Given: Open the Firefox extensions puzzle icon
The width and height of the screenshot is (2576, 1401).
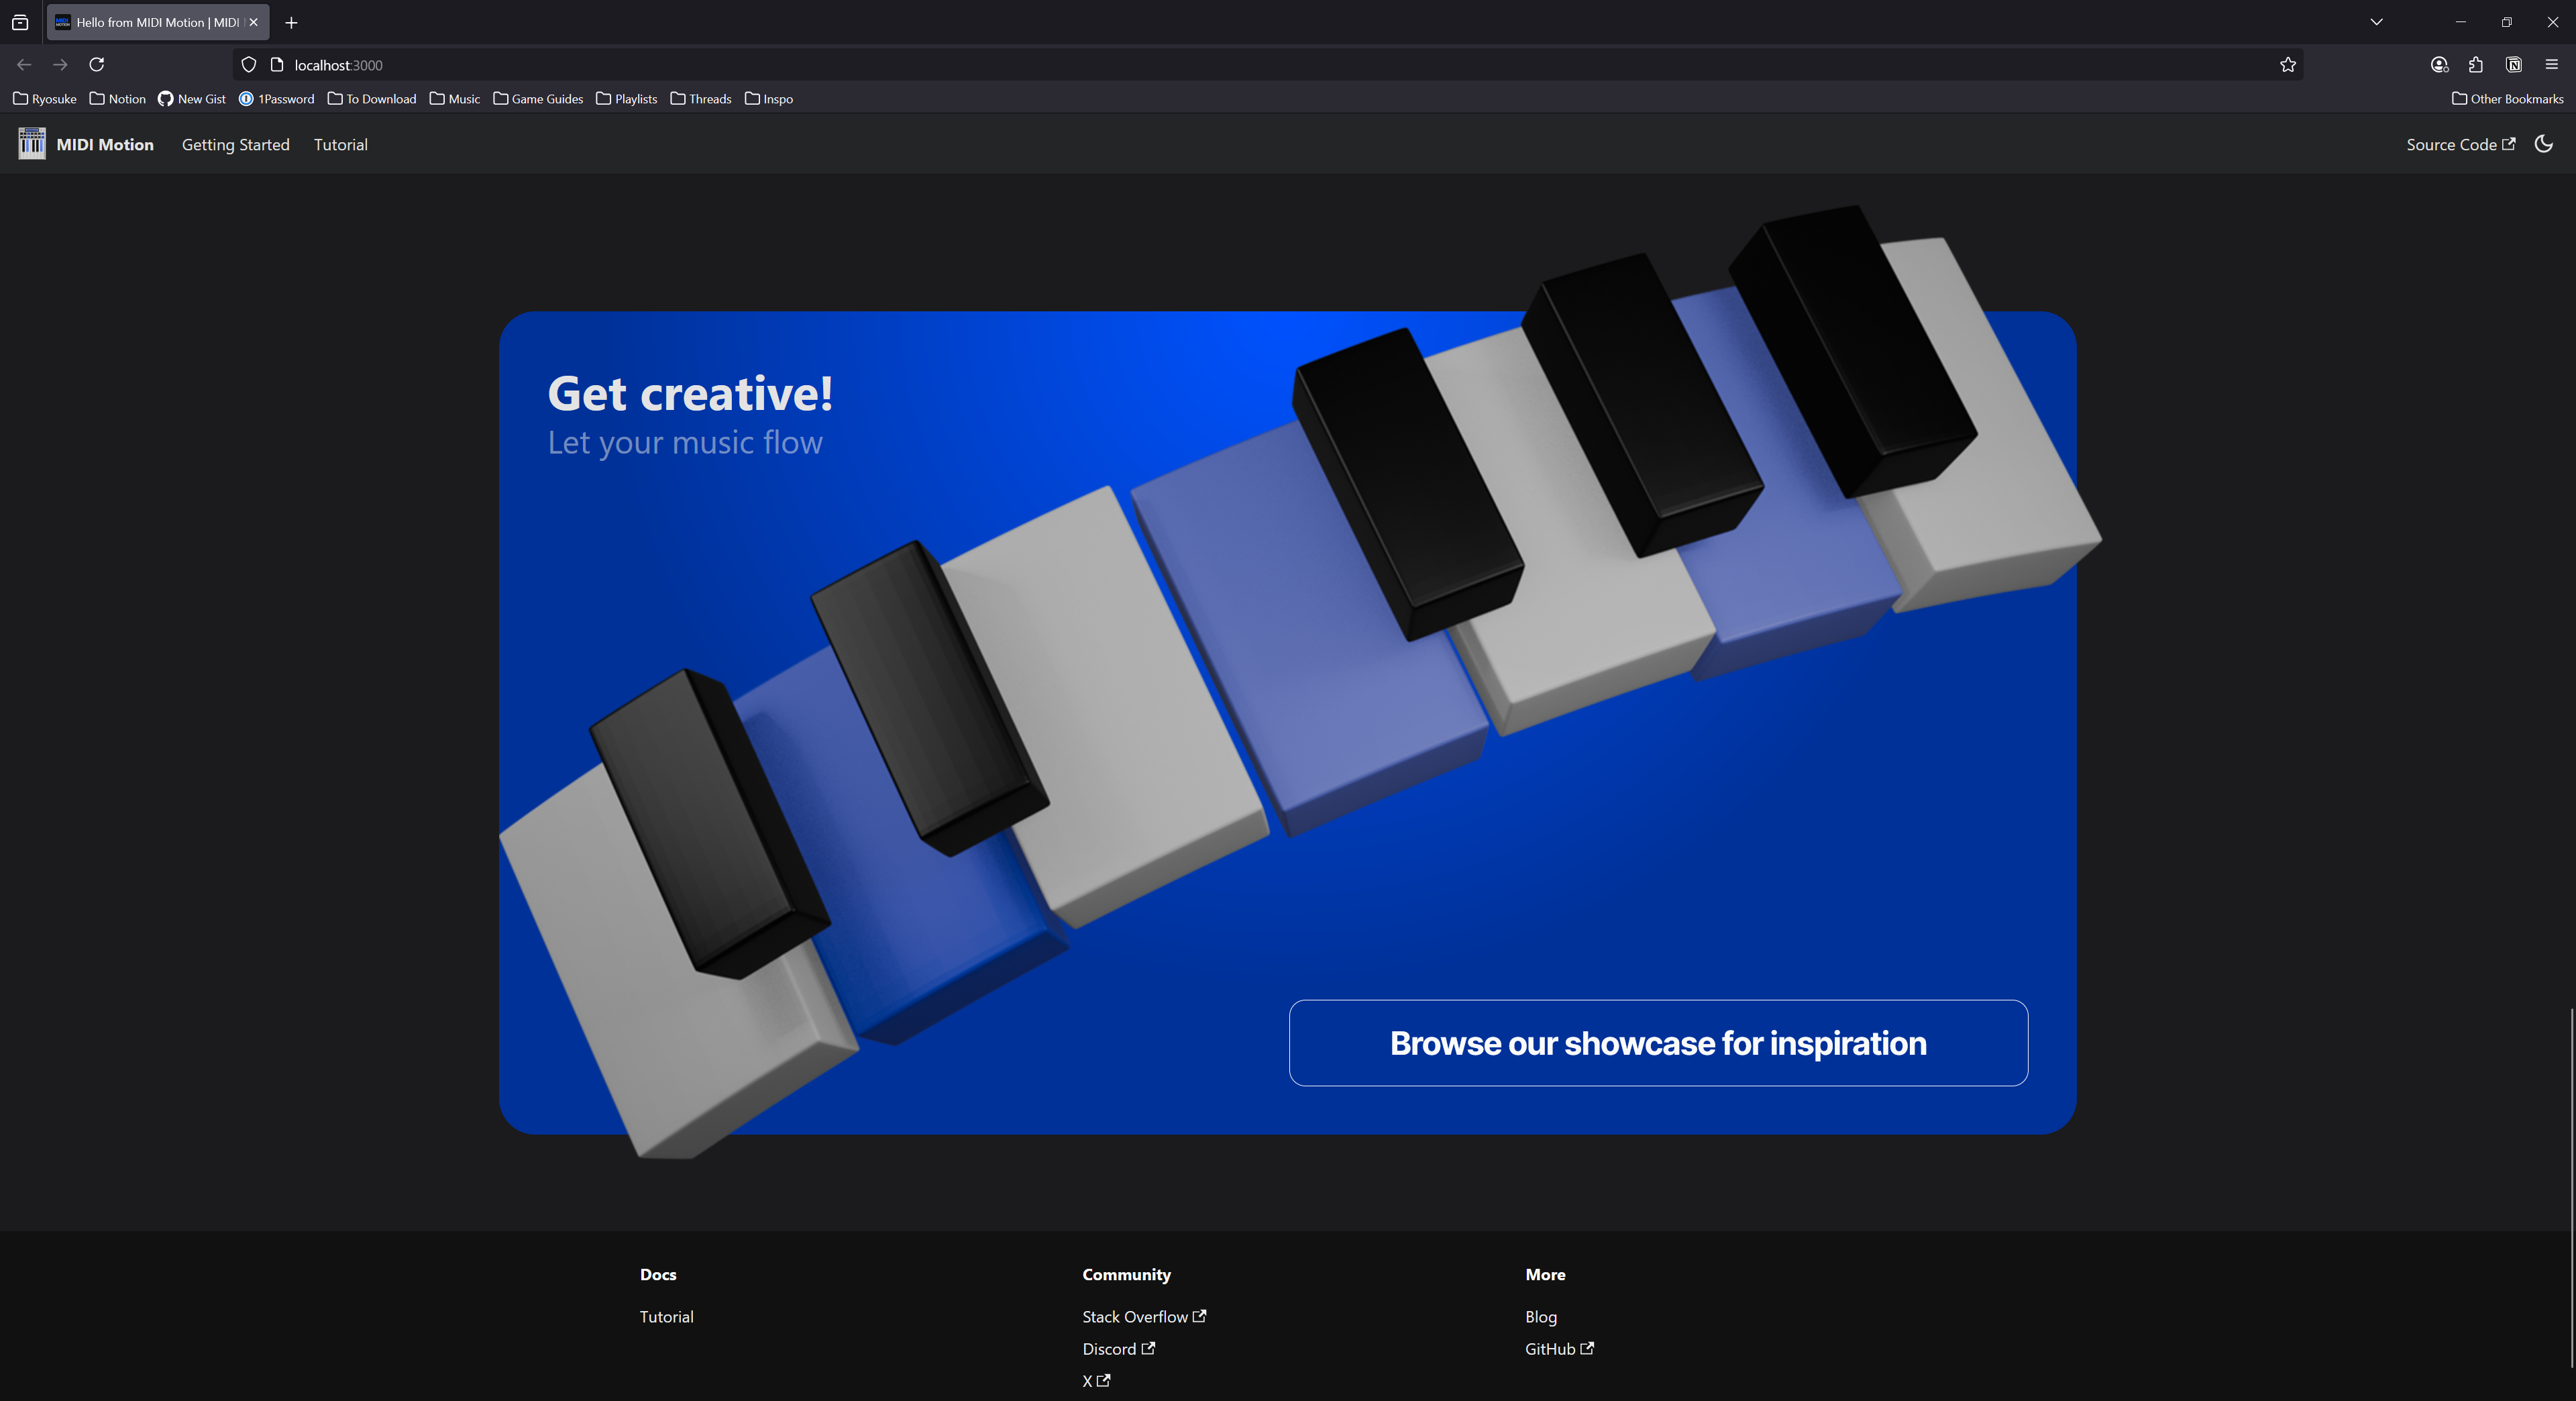Looking at the screenshot, I should point(2476,65).
